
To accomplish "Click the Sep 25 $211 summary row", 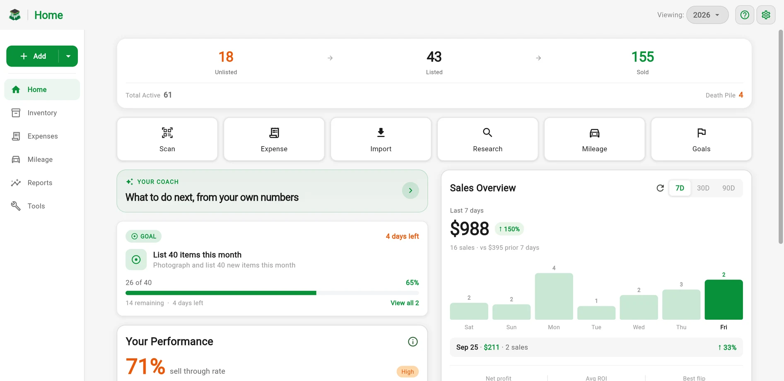I will [596, 347].
